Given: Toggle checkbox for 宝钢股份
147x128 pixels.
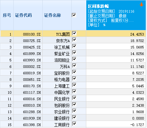Looking at the screenshot, I should tap(74, 72).
